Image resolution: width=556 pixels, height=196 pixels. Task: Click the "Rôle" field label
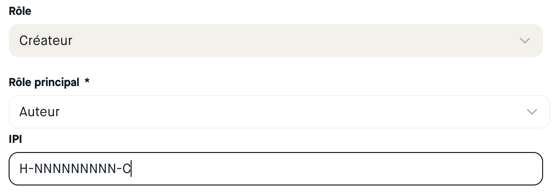tap(20, 11)
